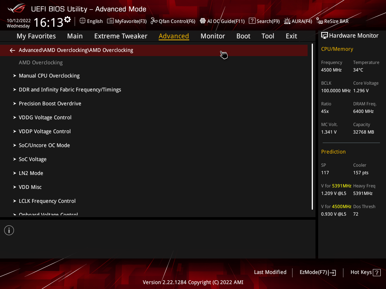
Task: Expand Precision Boost Overdrive arrow
Action: click(15, 103)
